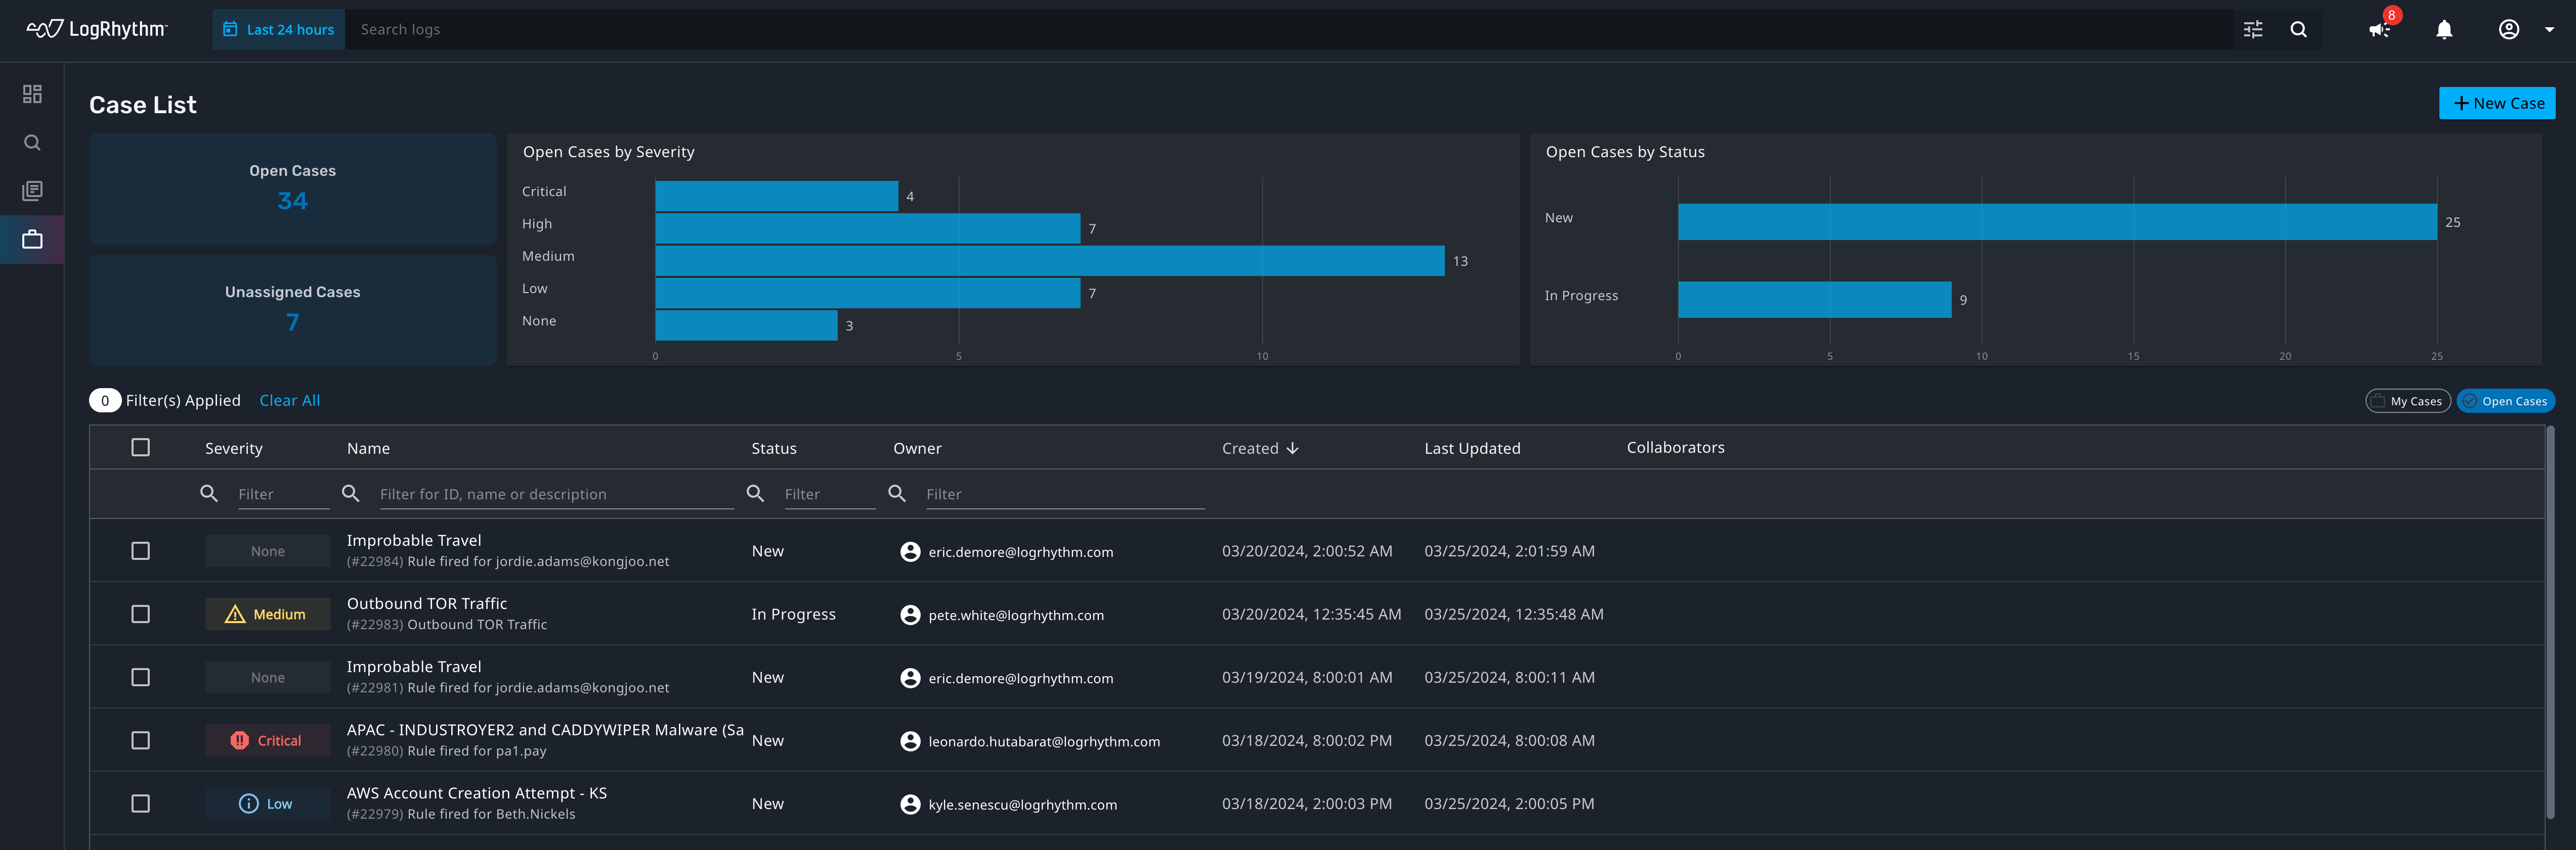
Task: Expand the account dropdown arrow
Action: [x=2549, y=30]
